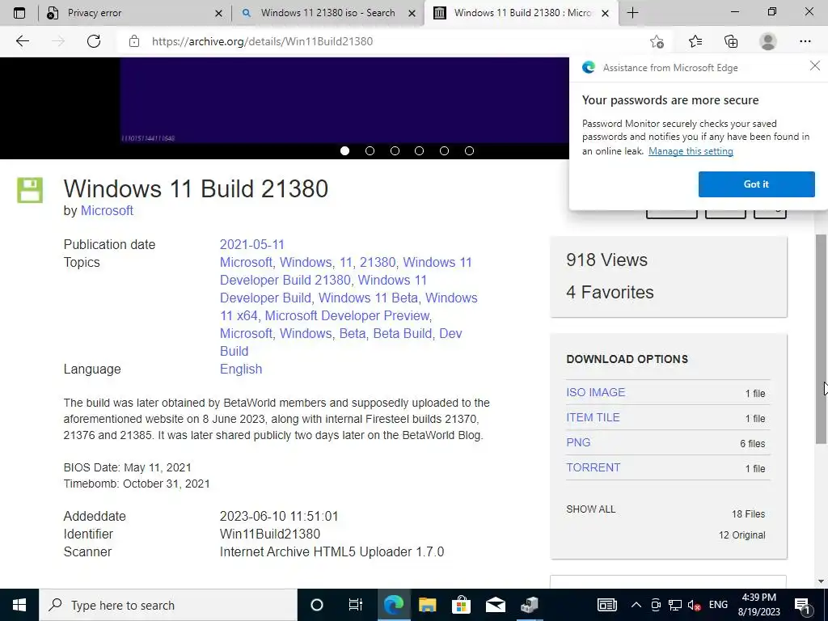Show hidden system tray icons
The width and height of the screenshot is (828, 621).
[636, 605]
